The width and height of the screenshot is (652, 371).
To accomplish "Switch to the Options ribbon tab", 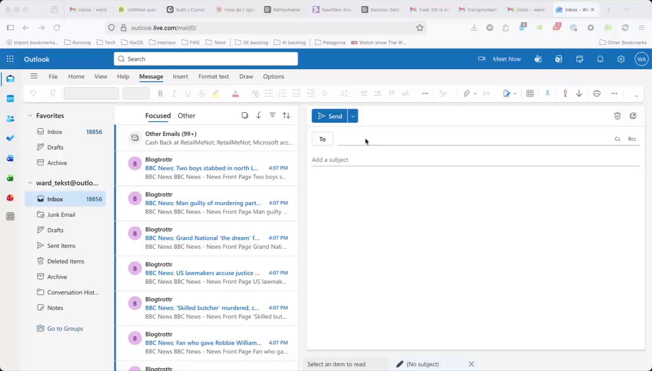I will pyautogui.click(x=273, y=76).
